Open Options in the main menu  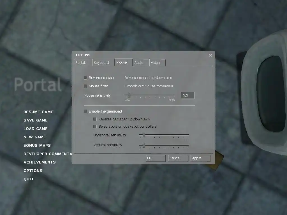coord(33,171)
